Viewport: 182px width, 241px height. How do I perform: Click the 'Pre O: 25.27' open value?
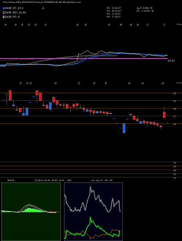tap(114, 8)
